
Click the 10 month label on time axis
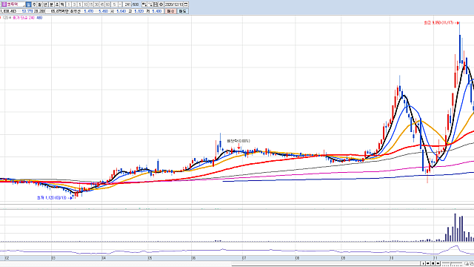(x=392, y=258)
